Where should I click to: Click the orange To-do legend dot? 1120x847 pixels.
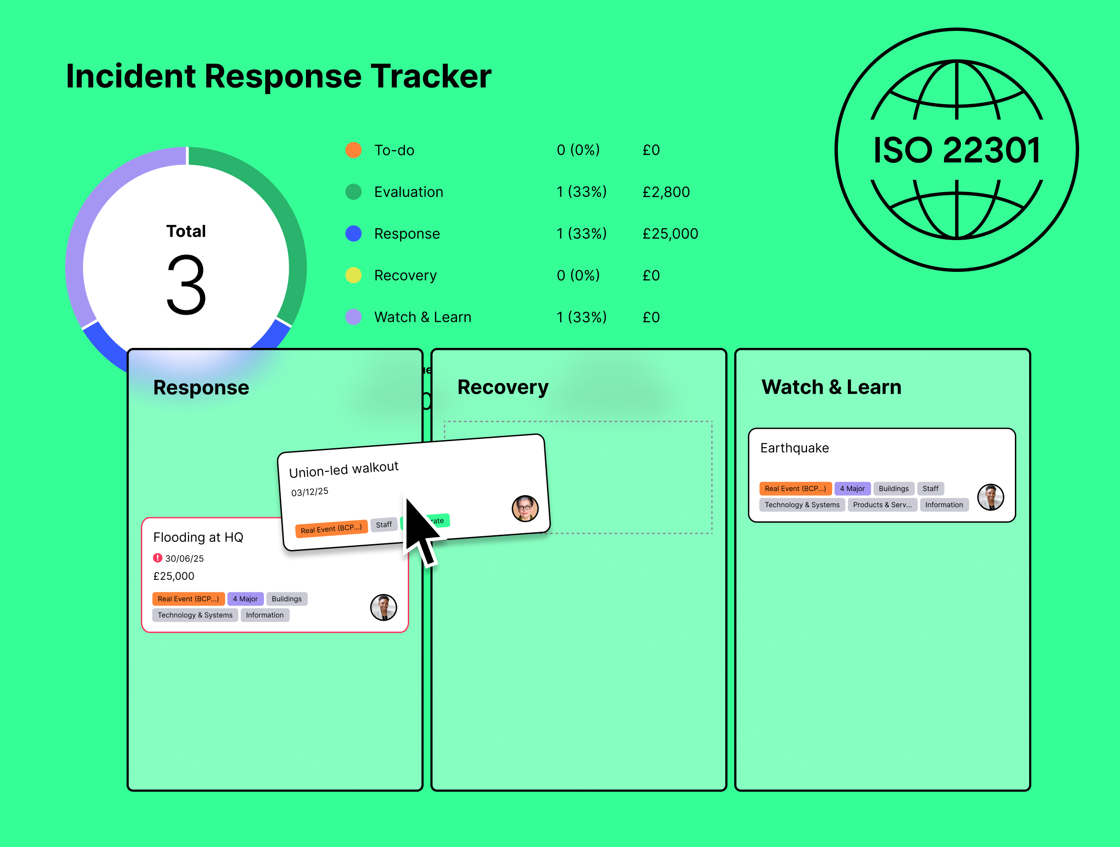pos(354,150)
